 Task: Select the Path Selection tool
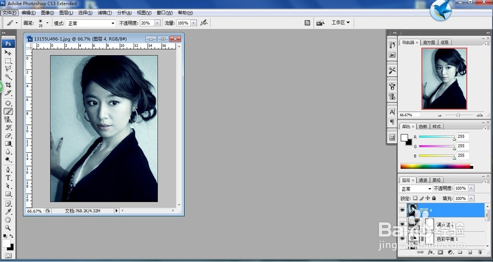pos(8,186)
